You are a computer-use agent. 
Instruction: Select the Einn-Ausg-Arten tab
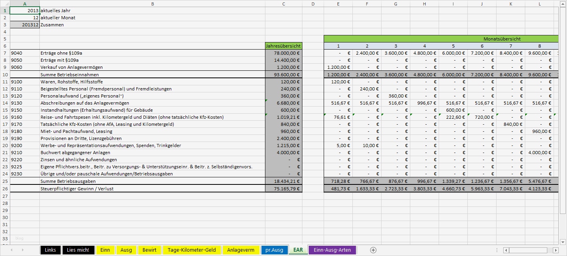[x=332, y=250]
